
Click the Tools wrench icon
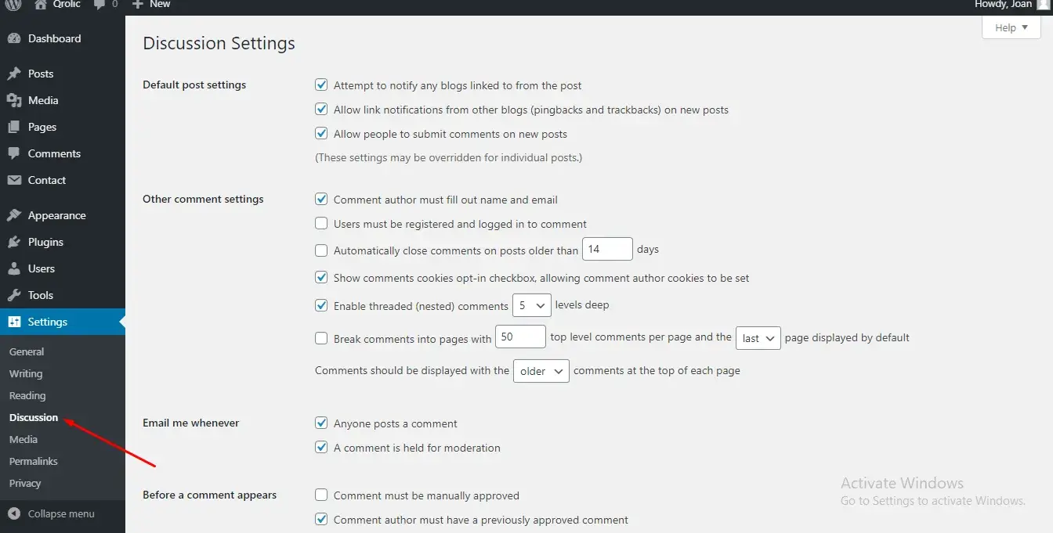[x=14, y=295]
